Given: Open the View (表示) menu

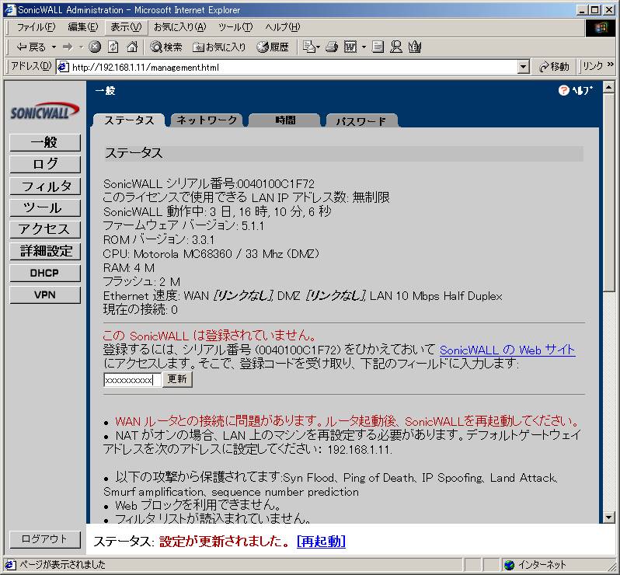Looking at the screenshot, I should [x=126, y=27].
